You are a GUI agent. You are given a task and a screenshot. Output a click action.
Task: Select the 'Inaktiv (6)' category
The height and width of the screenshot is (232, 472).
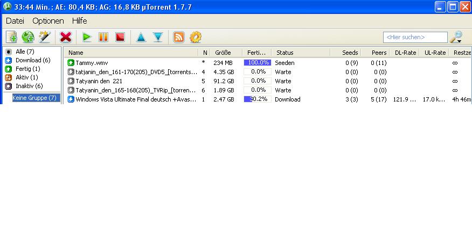(29, 86)
